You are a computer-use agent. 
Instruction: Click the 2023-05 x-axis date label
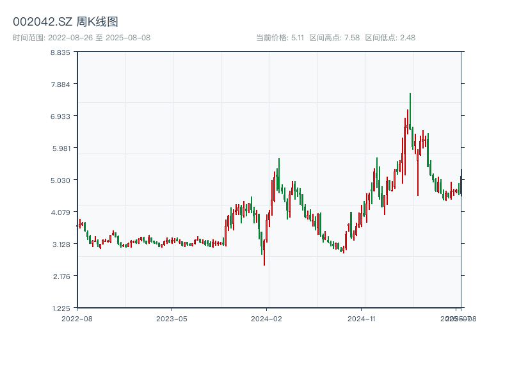172,318
